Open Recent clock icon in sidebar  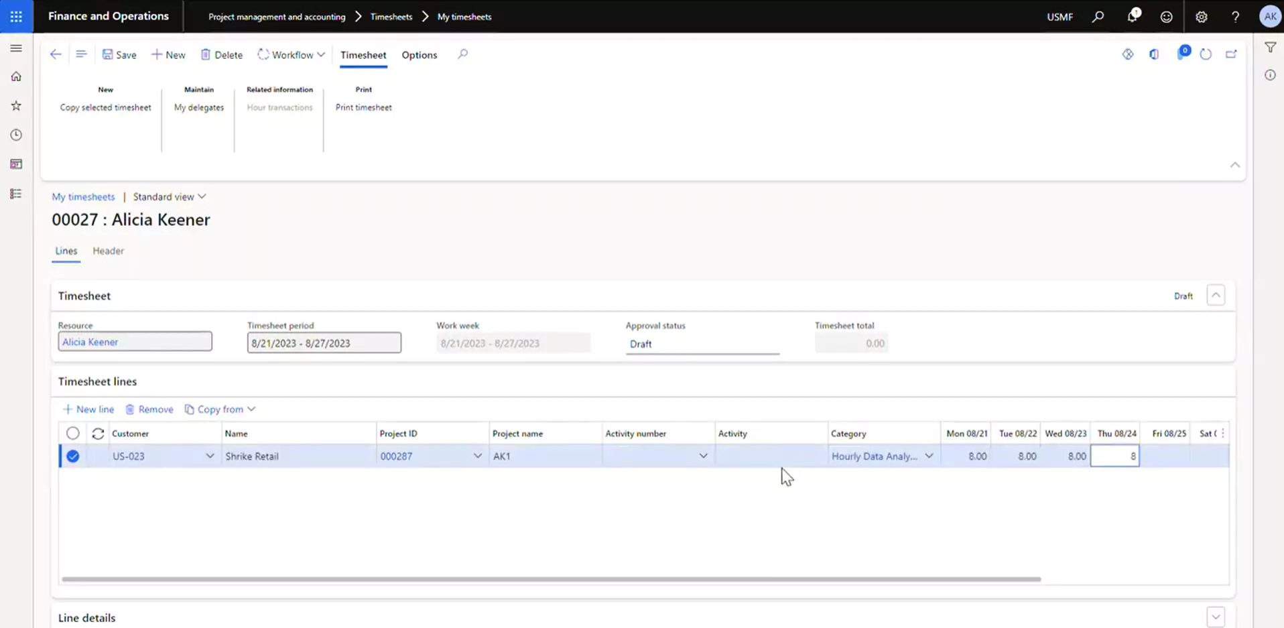(16, 135)
